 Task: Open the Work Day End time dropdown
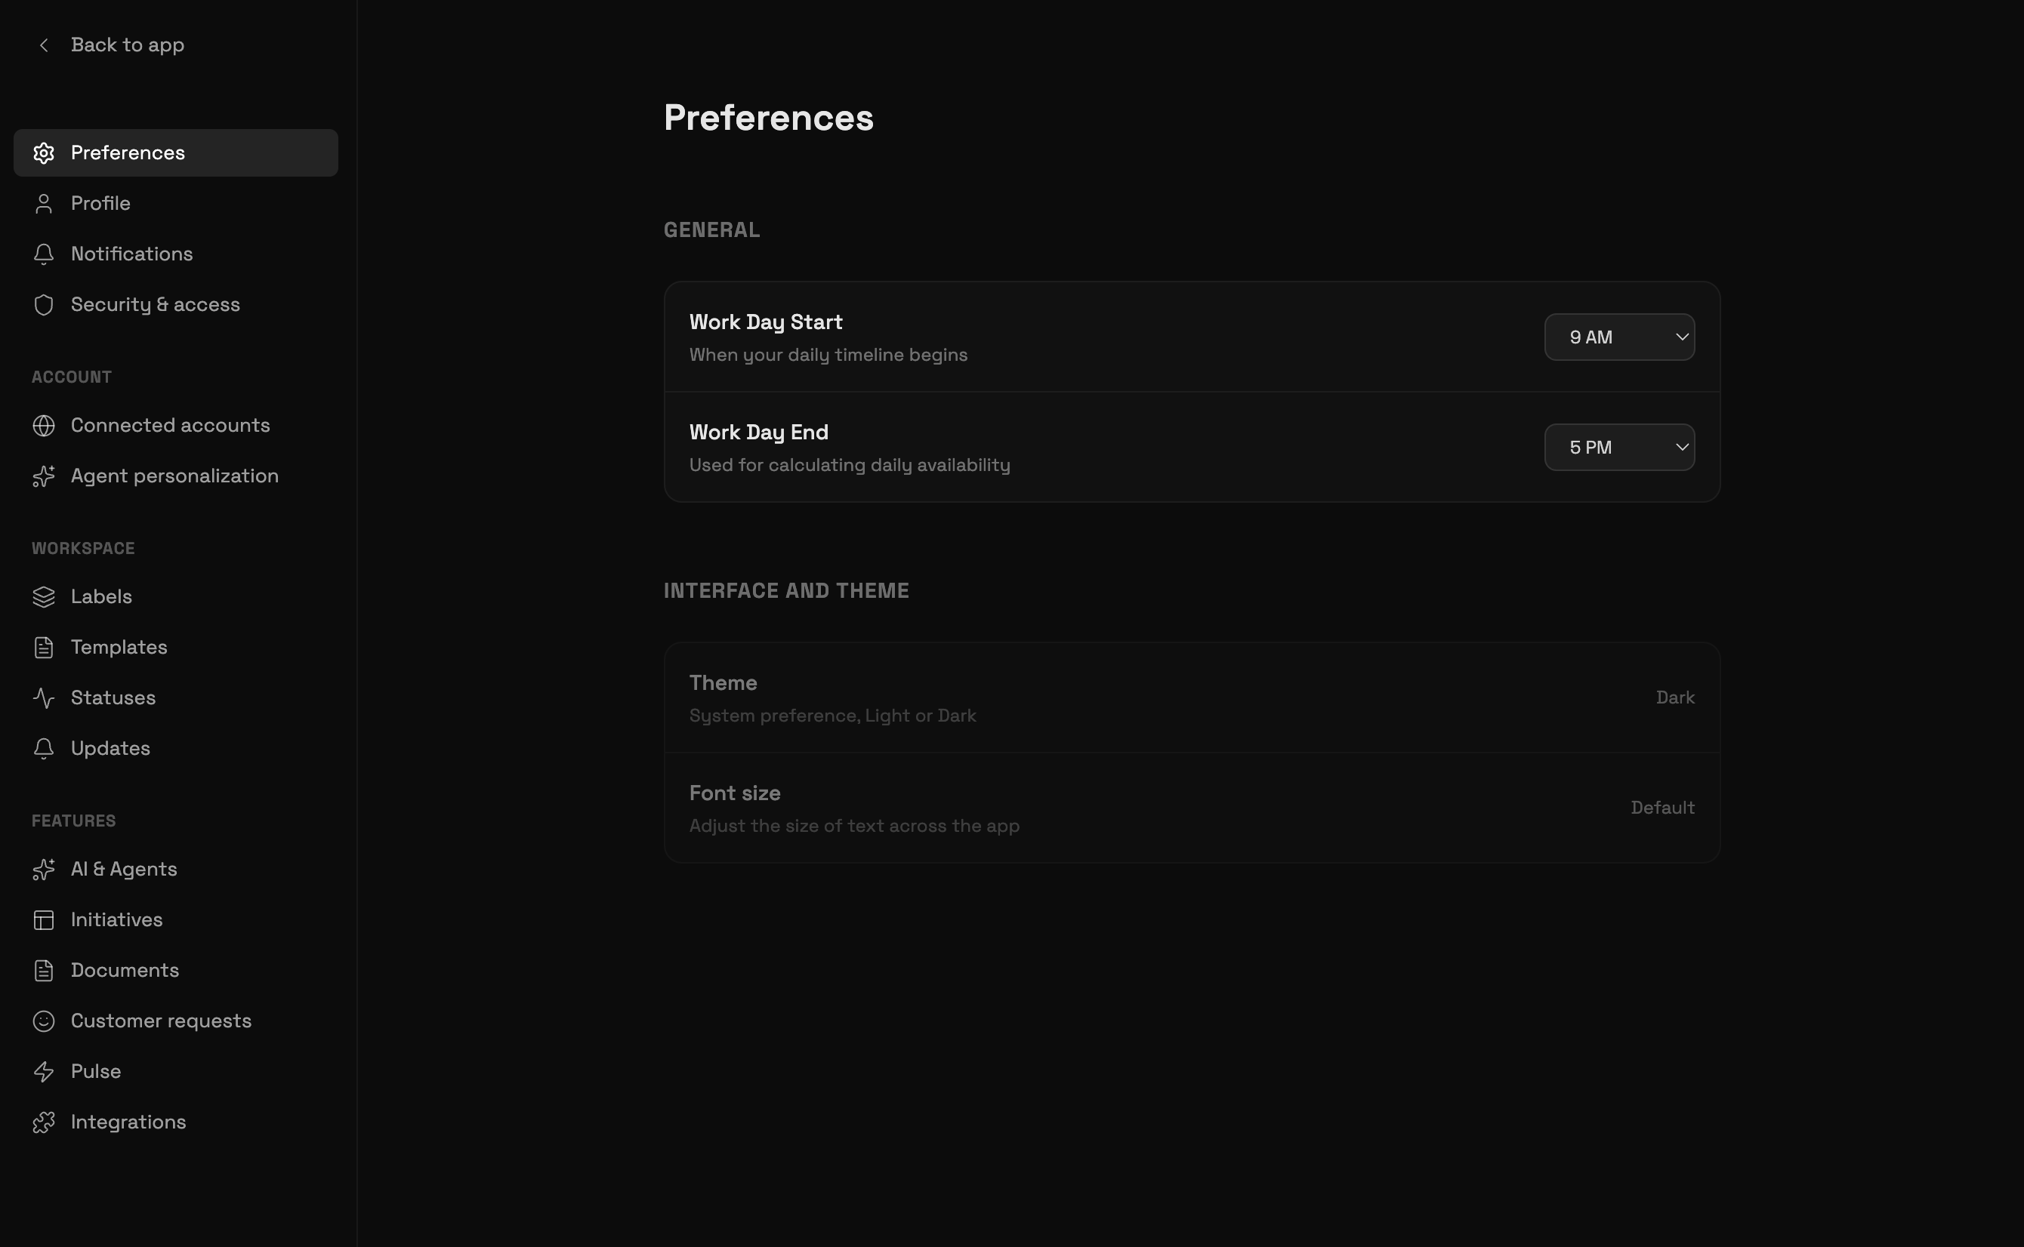[x=1619, y=448]
